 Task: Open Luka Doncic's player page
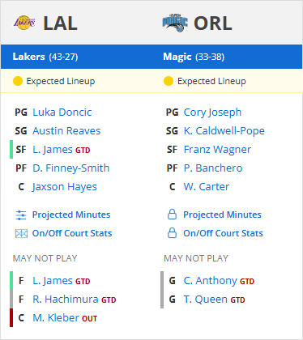tap(62, 113)
